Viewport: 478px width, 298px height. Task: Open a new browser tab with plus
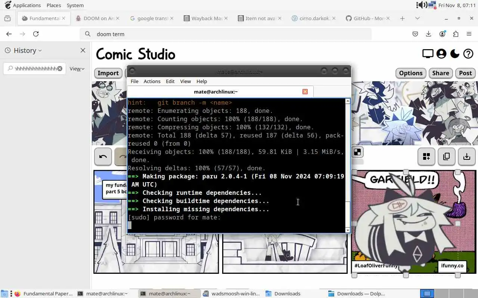point(402,18)
